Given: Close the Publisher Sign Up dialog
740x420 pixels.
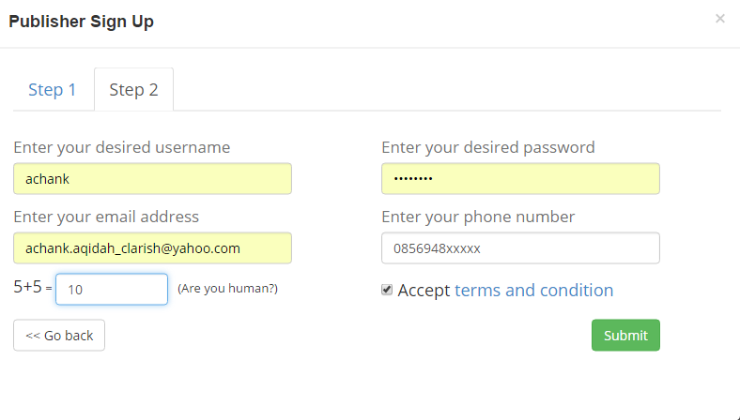Looking at the screenshot, I should (720, 18).
